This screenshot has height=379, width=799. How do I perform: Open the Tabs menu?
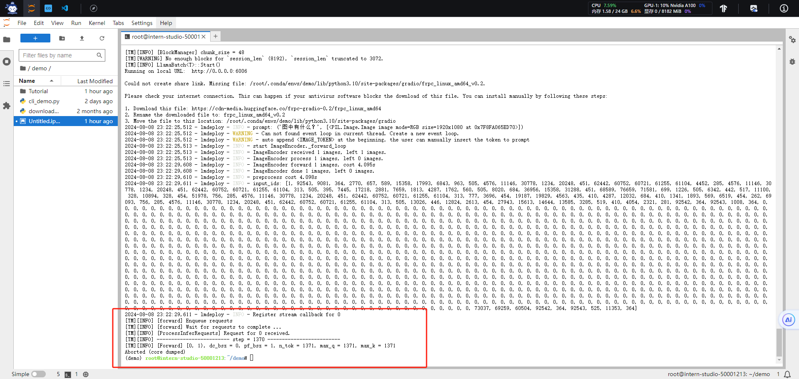(118, 23)
